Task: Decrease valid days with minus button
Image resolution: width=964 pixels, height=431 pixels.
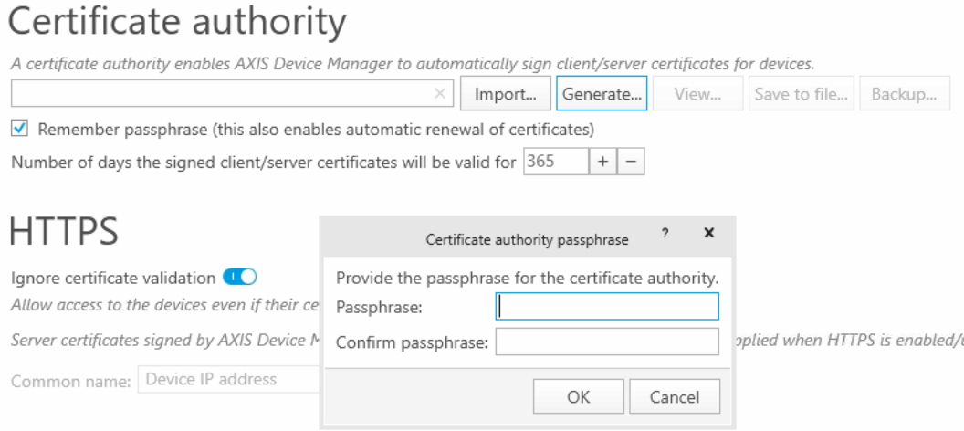Action: pos(631,163)
